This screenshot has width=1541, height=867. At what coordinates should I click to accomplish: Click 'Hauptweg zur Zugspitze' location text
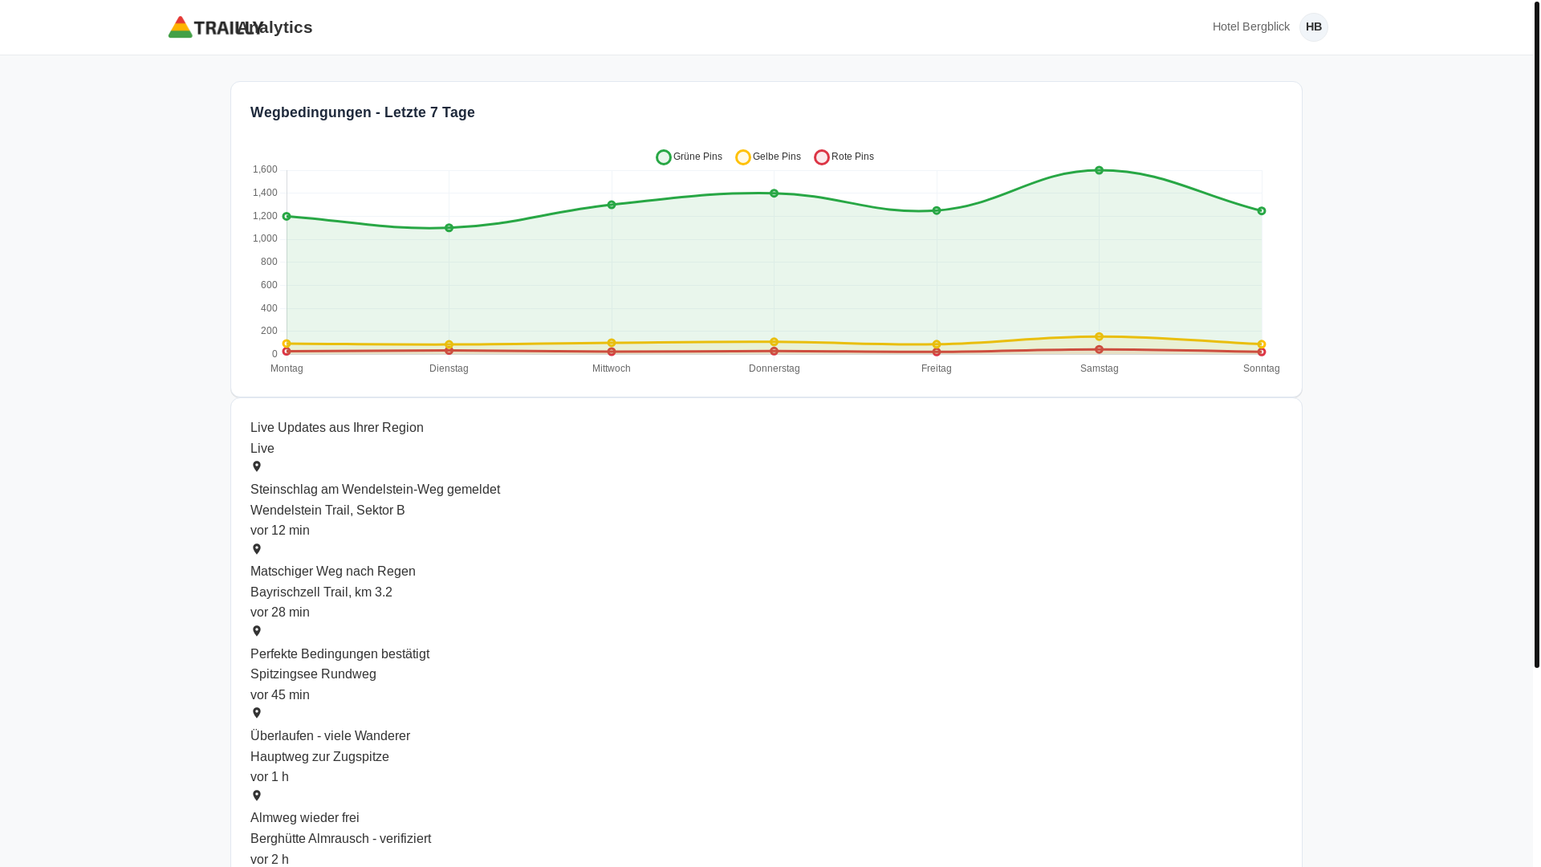click(319, 756)
